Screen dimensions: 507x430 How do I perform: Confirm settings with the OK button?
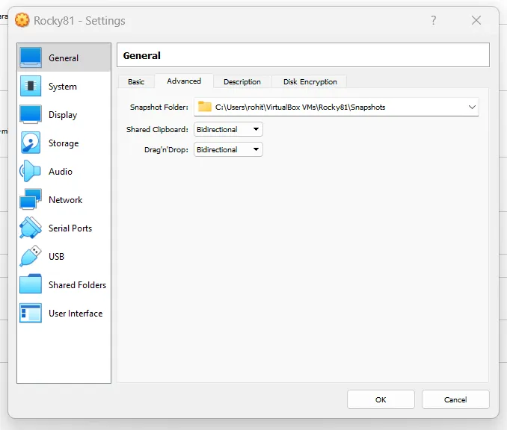point(381,399)
